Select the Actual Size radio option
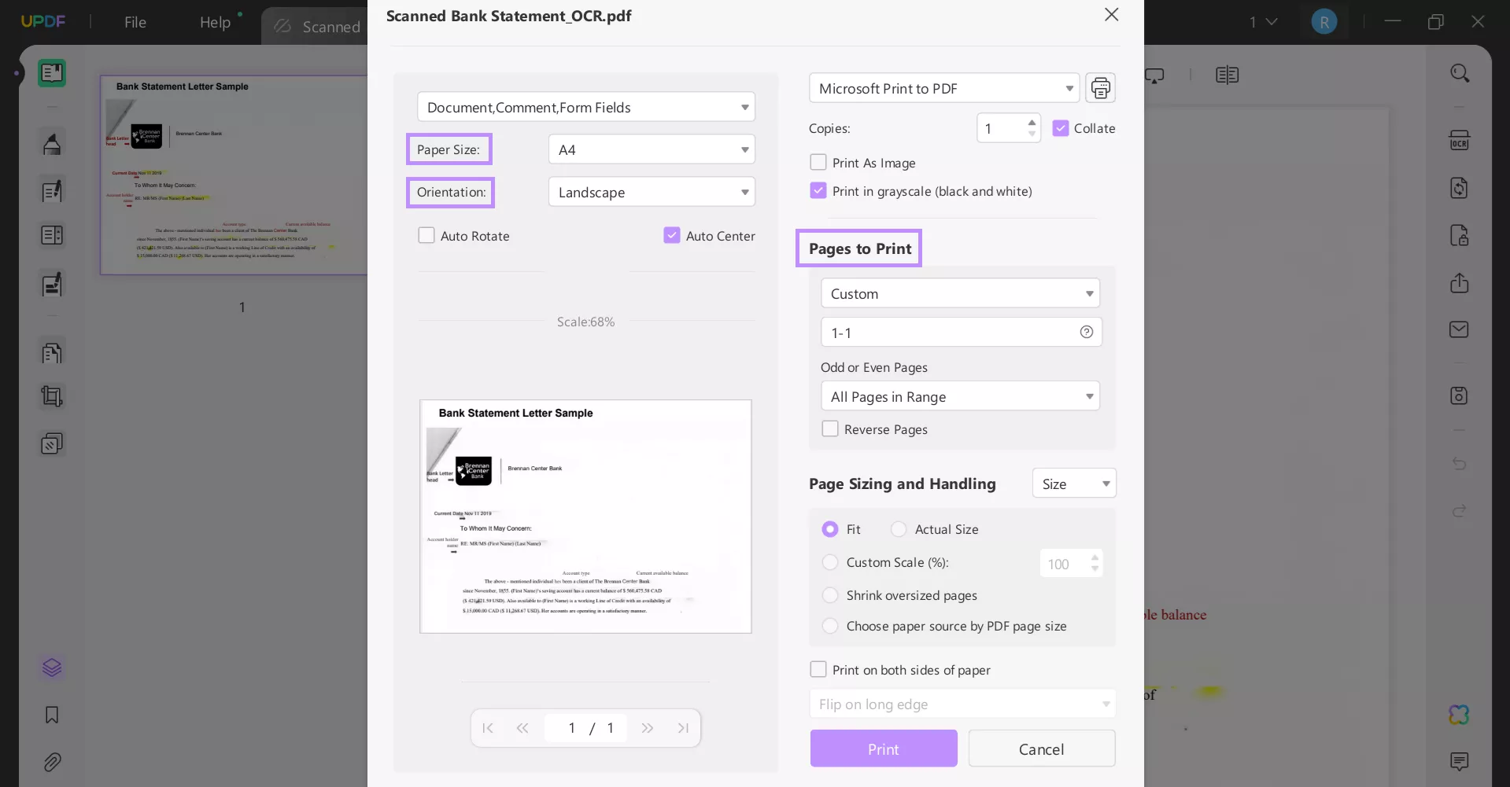The image size is (1510, 787). pyautogui.click(x=899, y=529)
